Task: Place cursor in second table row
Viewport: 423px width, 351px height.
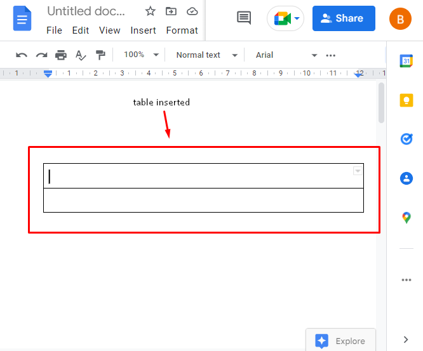Action: point(203,201)
